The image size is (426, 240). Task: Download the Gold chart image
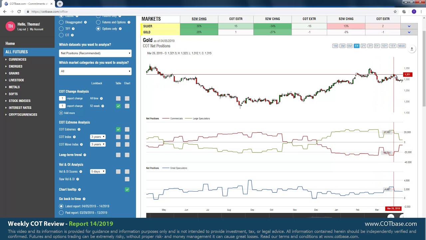coord(412,49)
